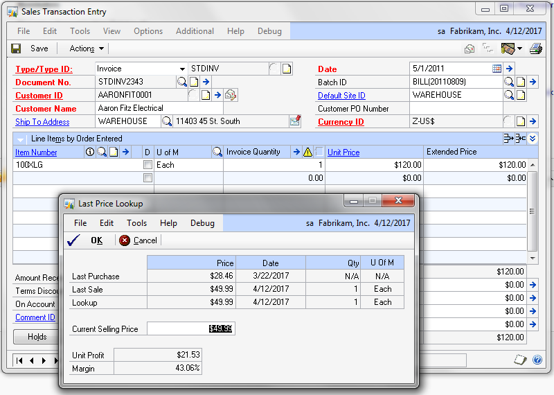Click the info icon beside Item Number header
The width and height of the screenshot is (554, 395).
[90, 152]
